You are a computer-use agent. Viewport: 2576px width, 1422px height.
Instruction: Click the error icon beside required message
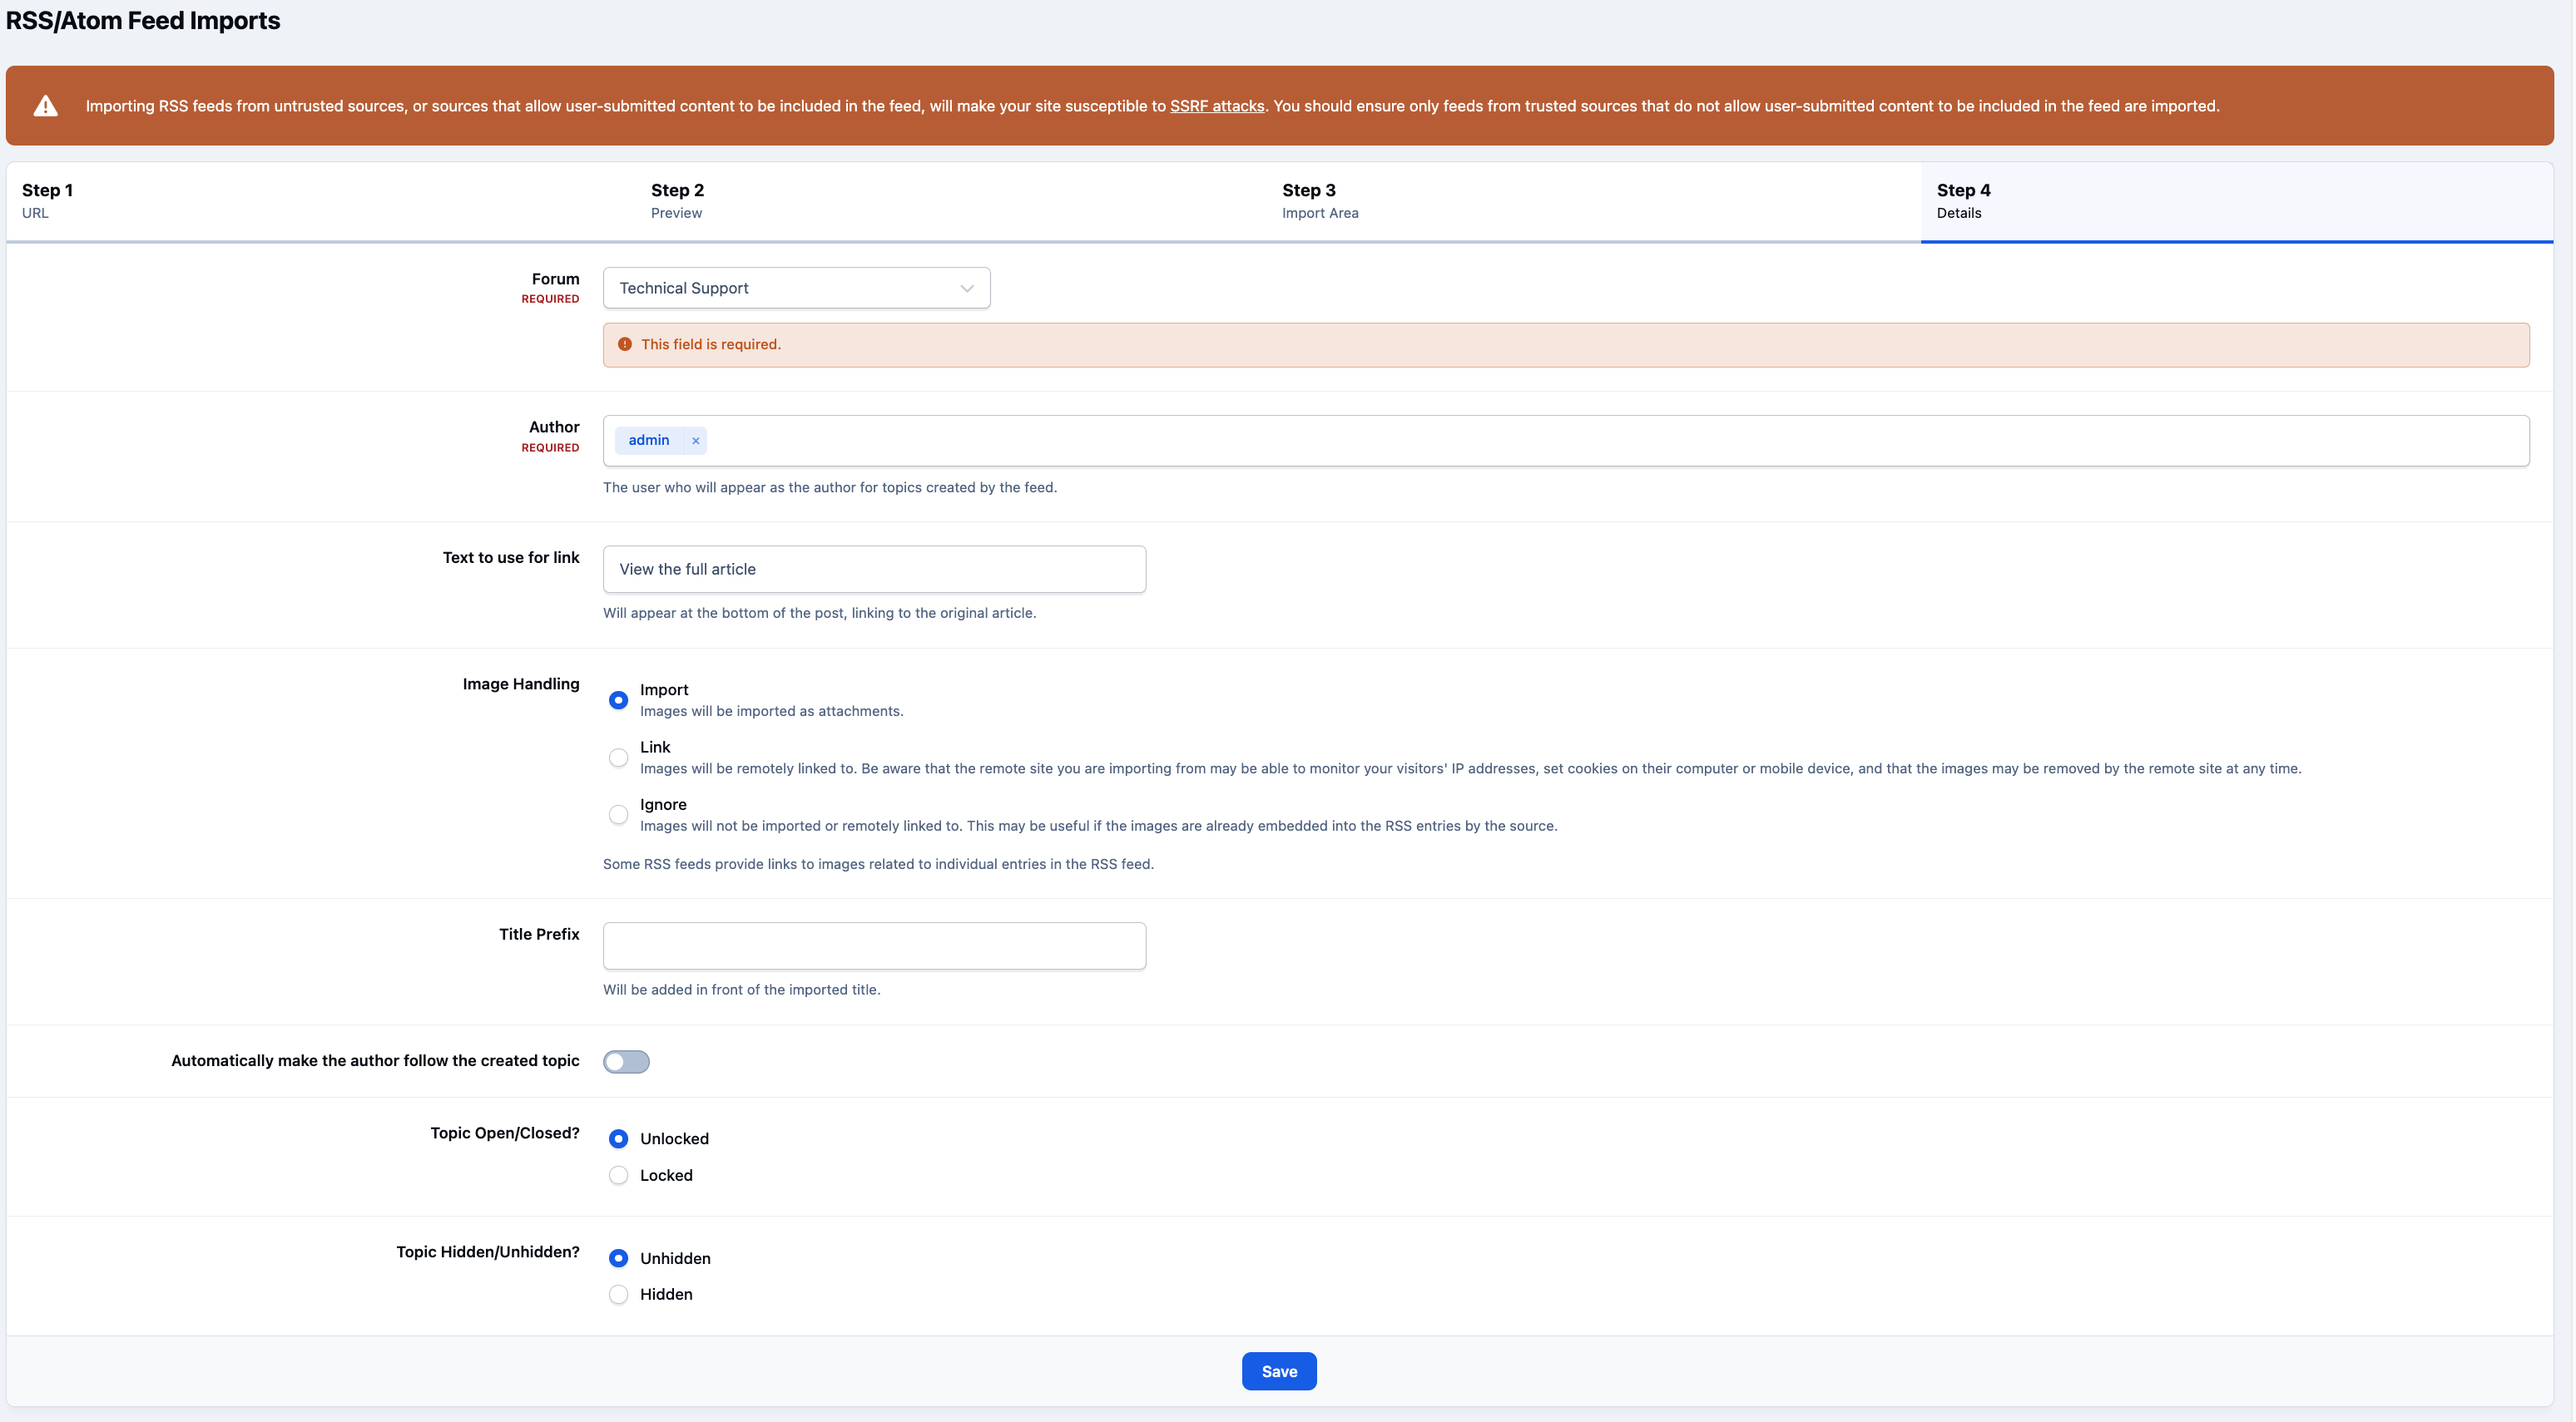(x=625, y=345)
